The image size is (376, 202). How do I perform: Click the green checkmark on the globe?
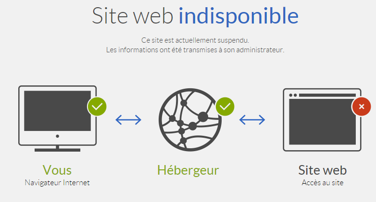(225, 107)
